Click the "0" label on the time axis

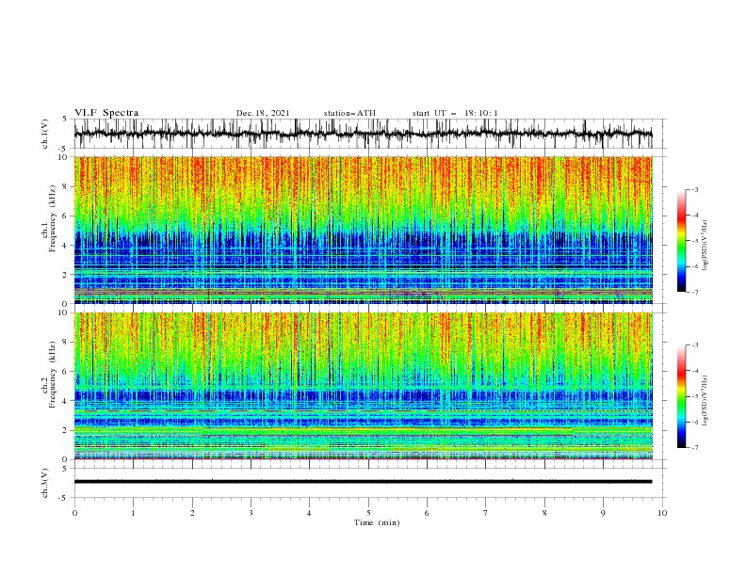[x=74, y=513]
